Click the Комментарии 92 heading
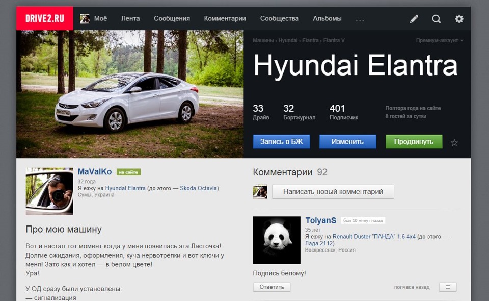The height and width of the screenshot is (301, 489). [290, 172]
